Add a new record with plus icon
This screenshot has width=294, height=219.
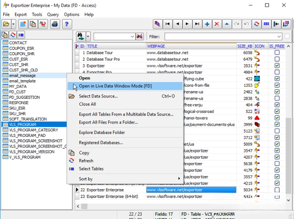point(207,24)
